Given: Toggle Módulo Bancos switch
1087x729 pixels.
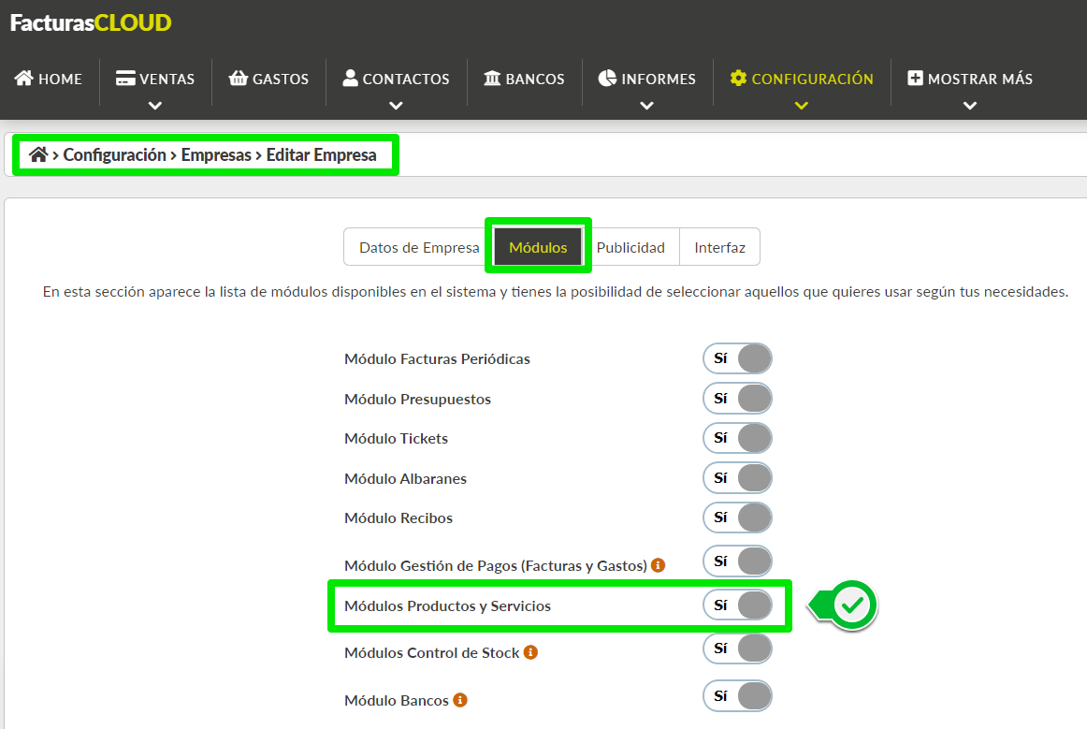Looking at the screenshot, I should click(737, 695).
